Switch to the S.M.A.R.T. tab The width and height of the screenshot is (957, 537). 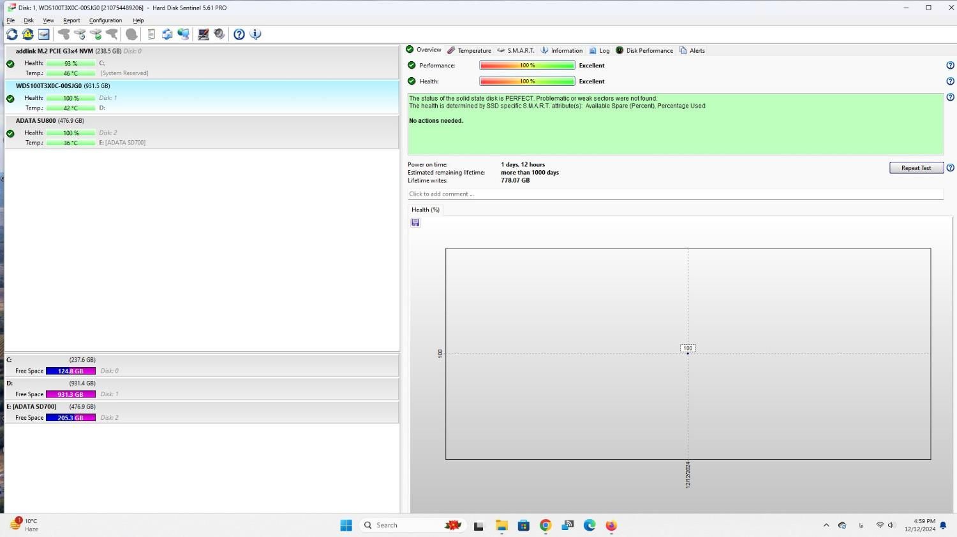tap(516, 50)
